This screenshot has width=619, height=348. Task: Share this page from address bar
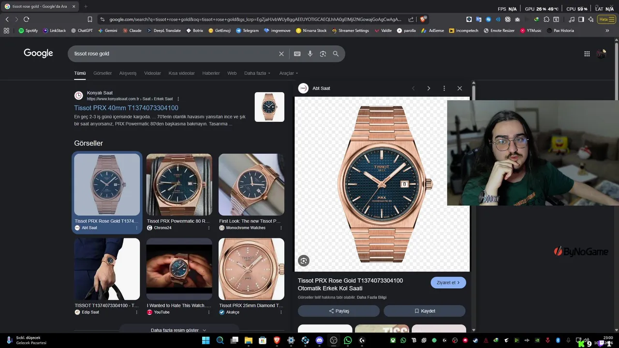[411, 19]
